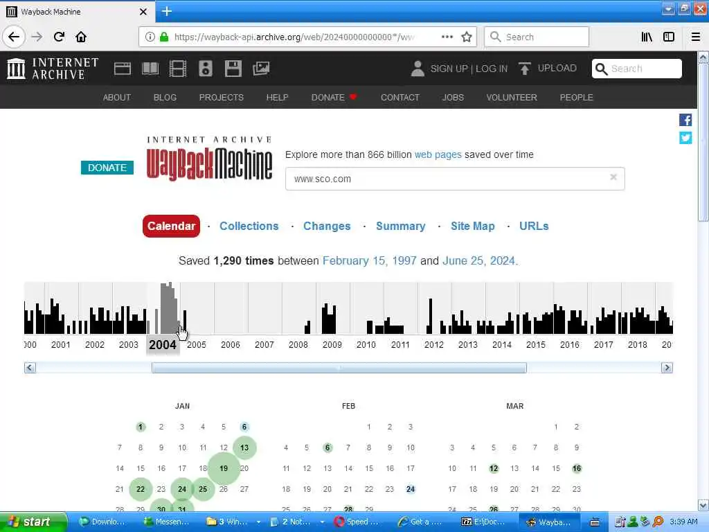Switch to the Changes tab
The image size is (709, 532).
click(x=327, y=226)
